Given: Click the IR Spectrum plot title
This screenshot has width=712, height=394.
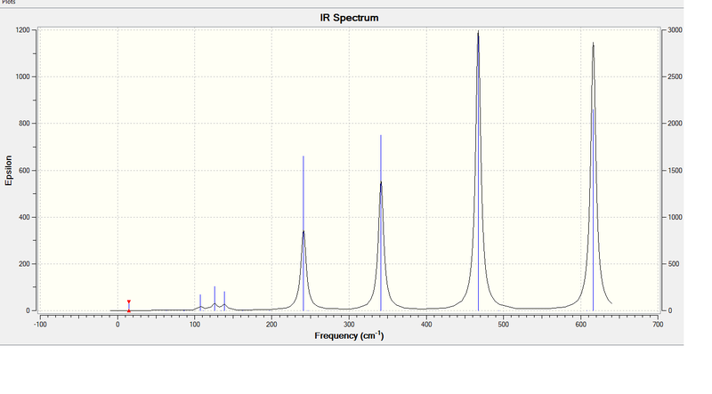Looking at the screenshot, I should (349, 18).
